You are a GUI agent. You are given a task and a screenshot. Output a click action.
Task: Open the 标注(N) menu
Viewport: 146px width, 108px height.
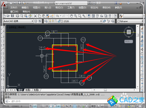click(x=94, y=8)
